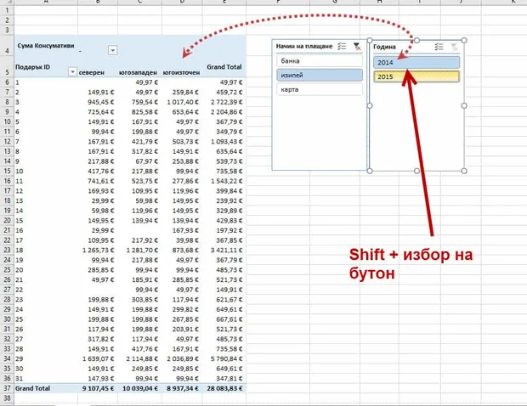Select Grand Total row label in row 37
The height and width of the screenshot is (406, 527).
click(46, 388)
